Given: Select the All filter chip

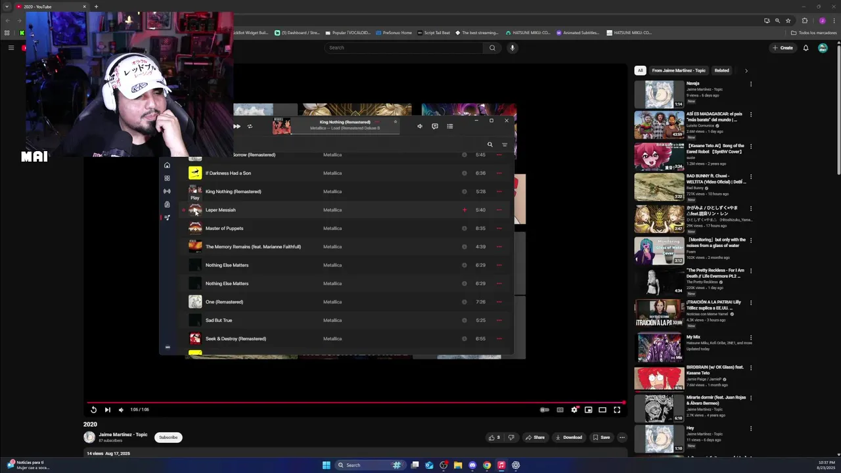Looking at the screenshot, I should tap(640, 70).
